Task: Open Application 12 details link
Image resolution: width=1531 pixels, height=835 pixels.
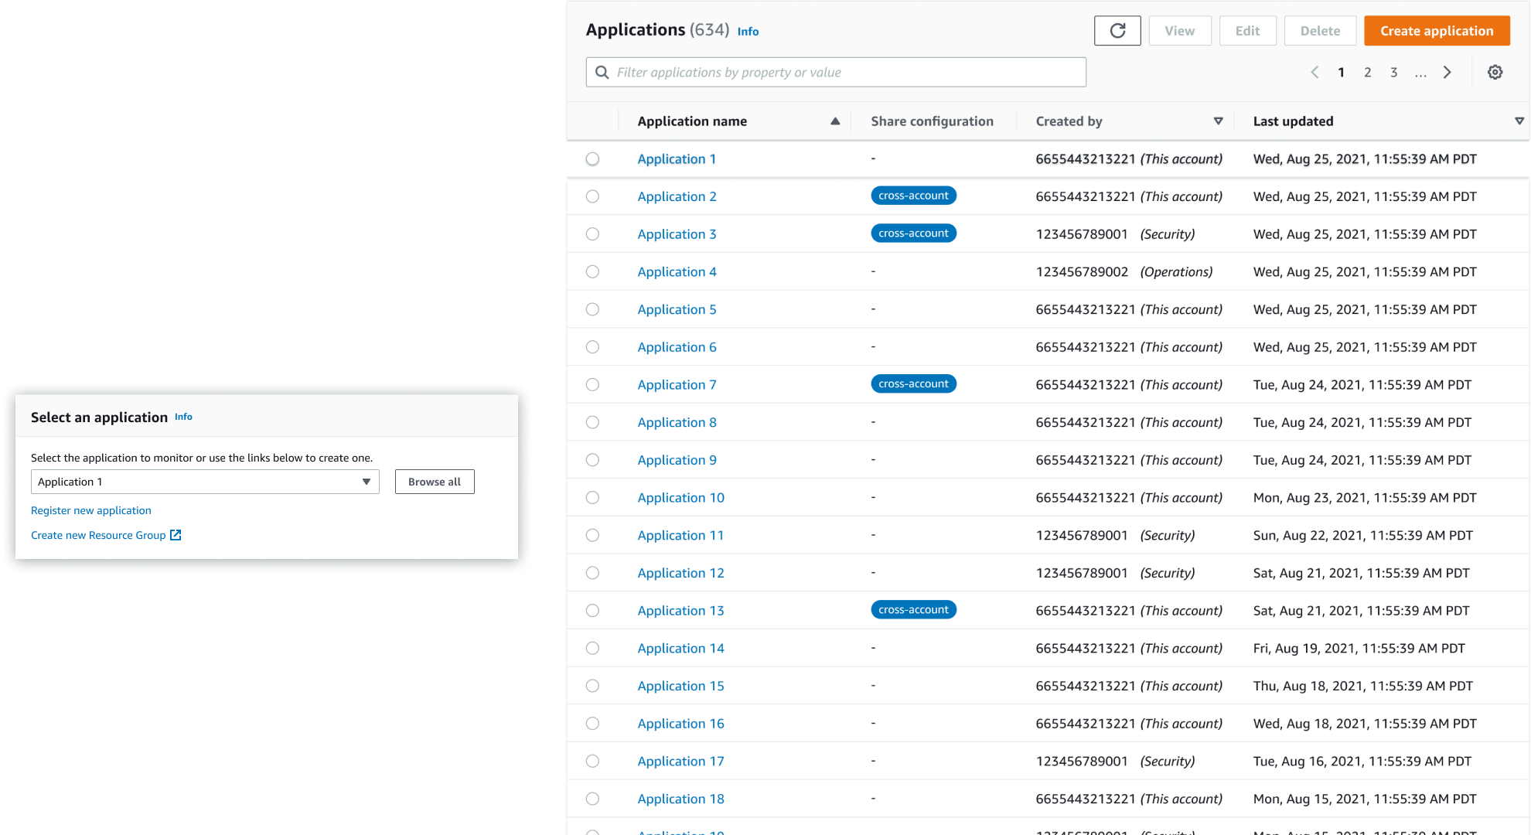Action: tap(680, 573)
